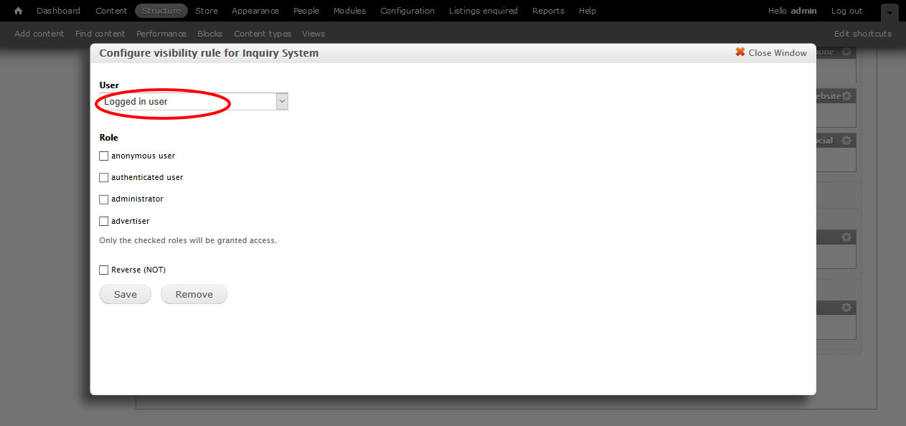Image resolution: width=906 pixels, height=426 pixels.
Task: Click the Edit shortcuts link
Action: [862, 34]
